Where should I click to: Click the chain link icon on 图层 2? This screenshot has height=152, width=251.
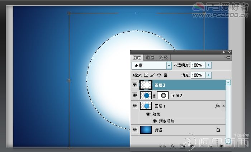(x=154, y=95)
